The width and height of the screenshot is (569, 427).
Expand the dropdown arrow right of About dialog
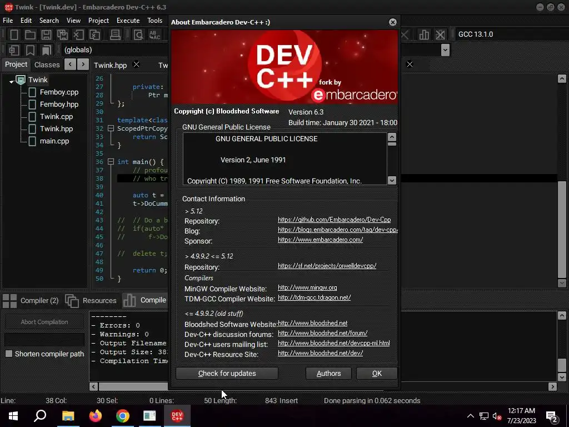click(445, 49)
